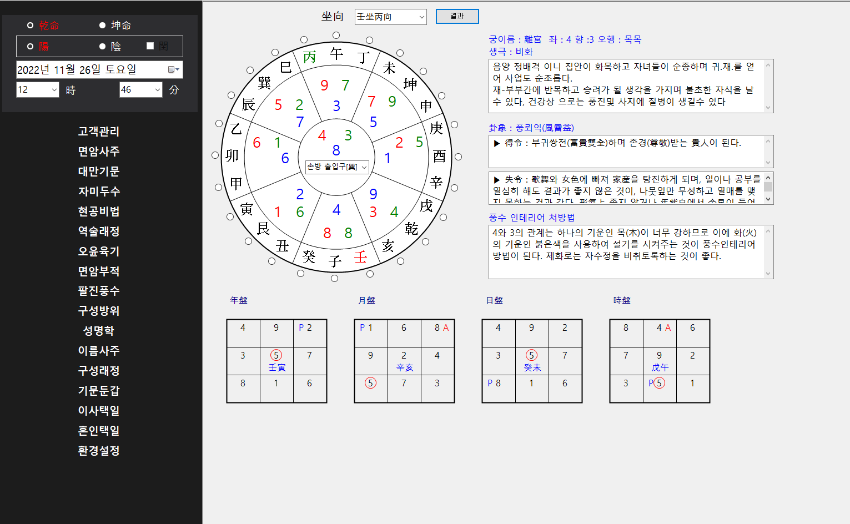Select the compass radio button beside 子
This screenshot has width=850, height=524.
[x=335, y=278]
